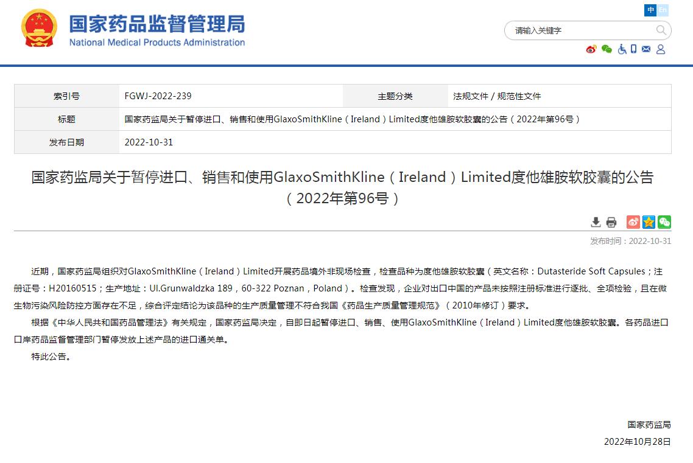Click the Weibo icon in the top toolbar
Image resolution: width=693 pixels, height=463 pixels.
pos(590,50)
